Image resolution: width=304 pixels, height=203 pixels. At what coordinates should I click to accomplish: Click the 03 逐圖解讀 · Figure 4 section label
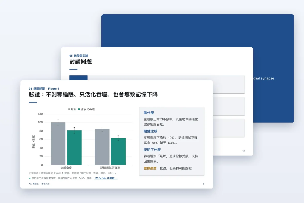click(44, 89)
